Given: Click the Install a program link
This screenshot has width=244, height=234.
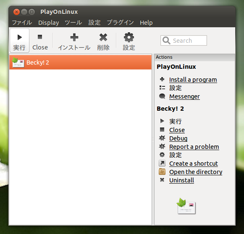Looking at the screenshot, I should pos(193,80).
